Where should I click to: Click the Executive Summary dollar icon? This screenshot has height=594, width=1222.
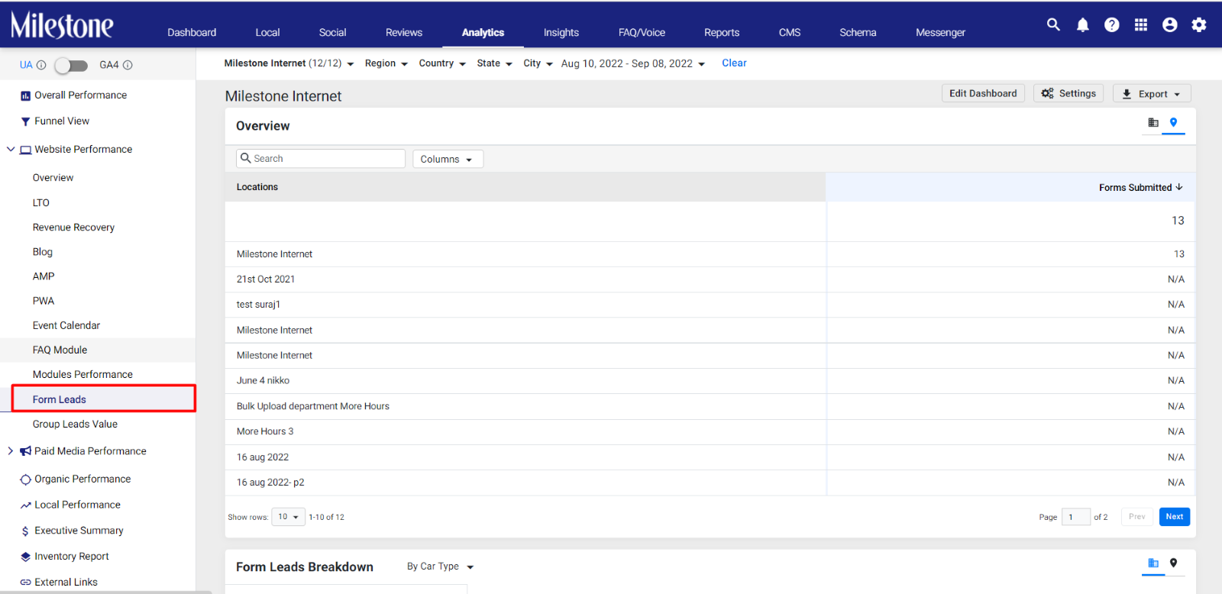[x=25, y=531]
